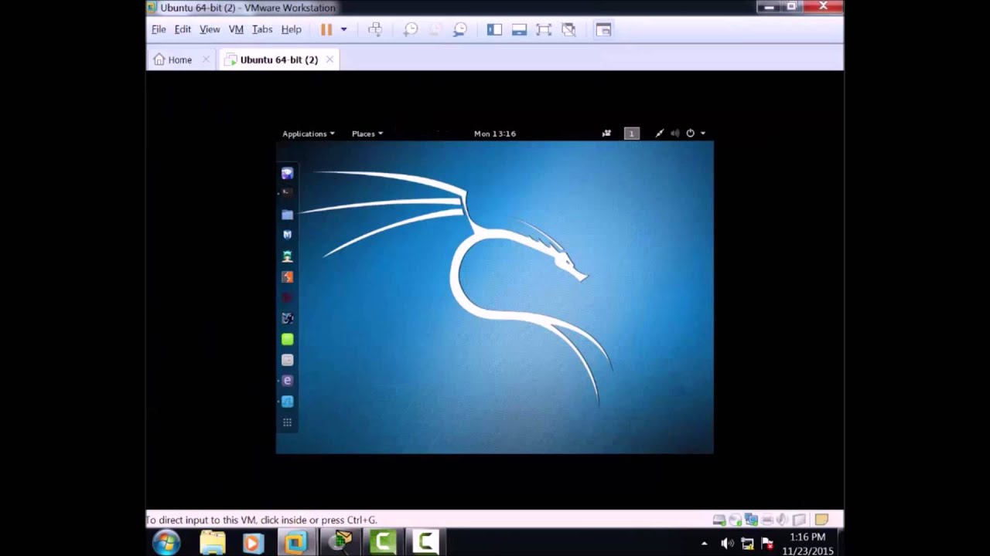990x556 pixels.
Task: Click the hard disk device status icon
Action: point(719,520)
